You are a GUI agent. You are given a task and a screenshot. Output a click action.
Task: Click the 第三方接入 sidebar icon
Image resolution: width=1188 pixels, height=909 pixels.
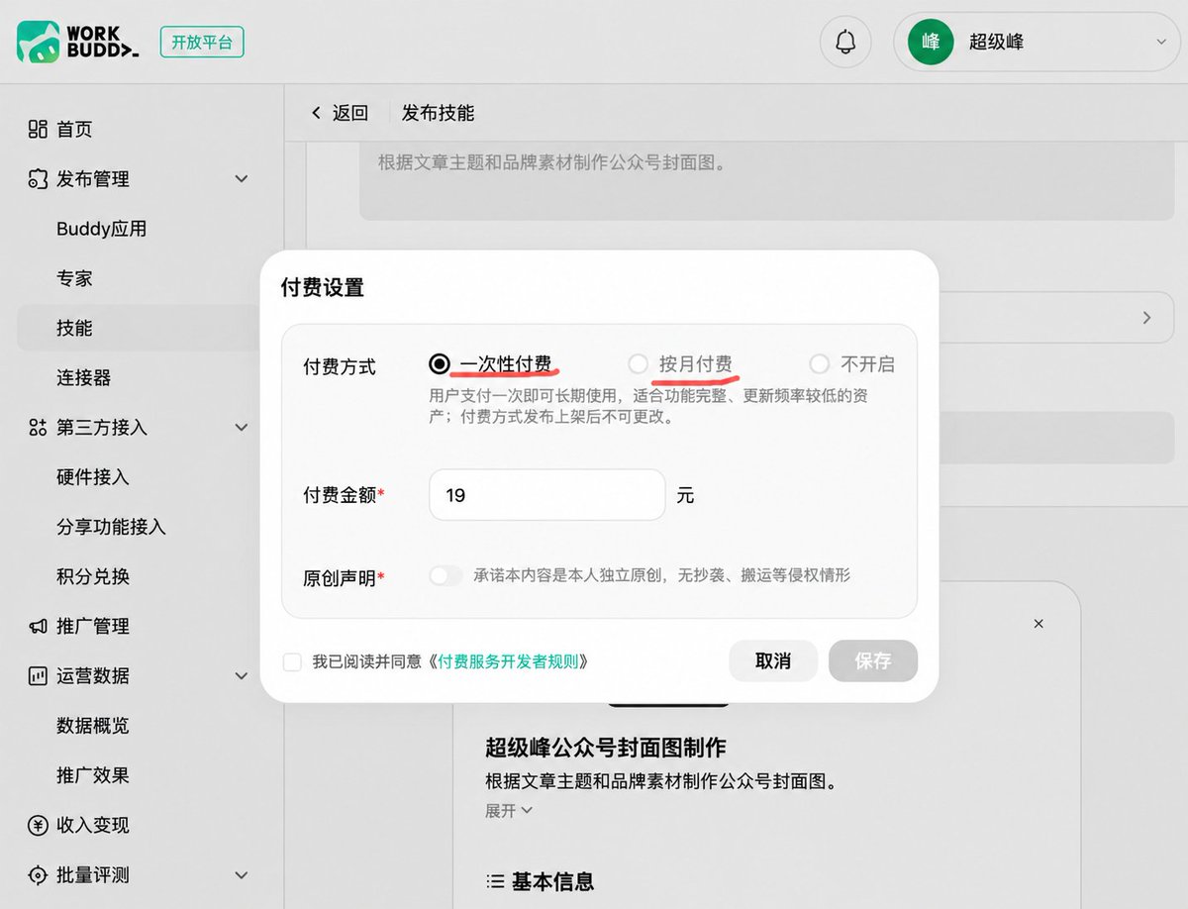[x=38, y=428]
